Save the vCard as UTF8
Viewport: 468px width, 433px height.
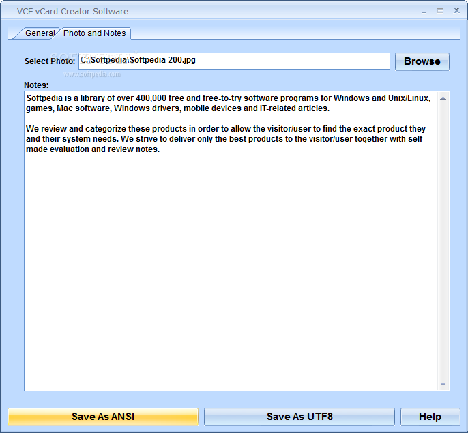299,417
